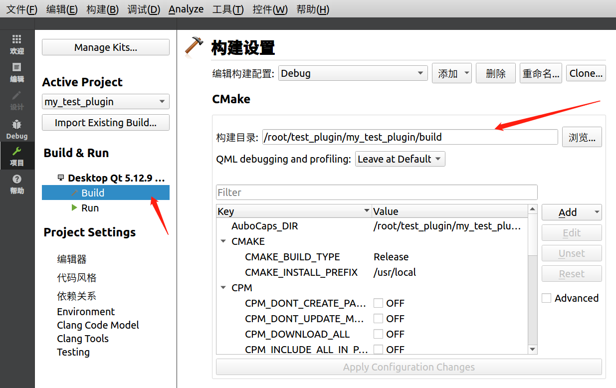Open Testing project settings
Viewport: 616px width, 388px height.
(73, 352)
